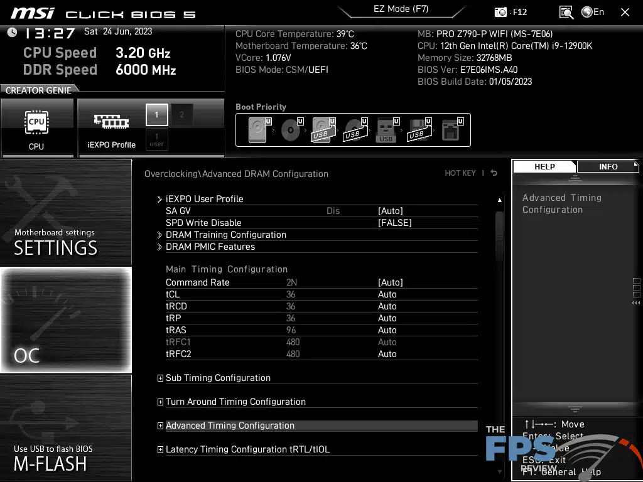The height and width of the screenshot is (482, 643).
Task: Close the BIOS with the X icon
Action: (625, 13)
